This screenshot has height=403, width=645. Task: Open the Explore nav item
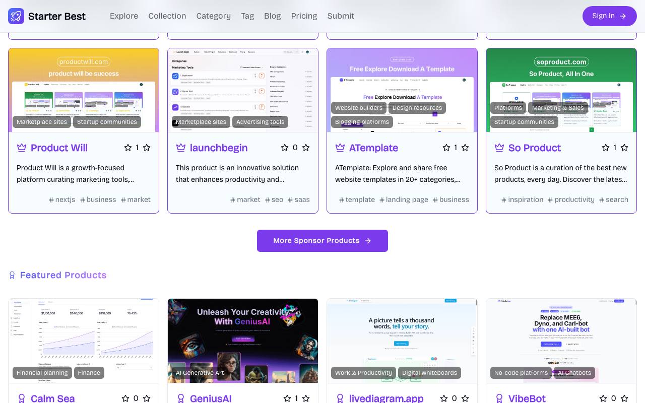pyautogui.click(x=124, y=16)
